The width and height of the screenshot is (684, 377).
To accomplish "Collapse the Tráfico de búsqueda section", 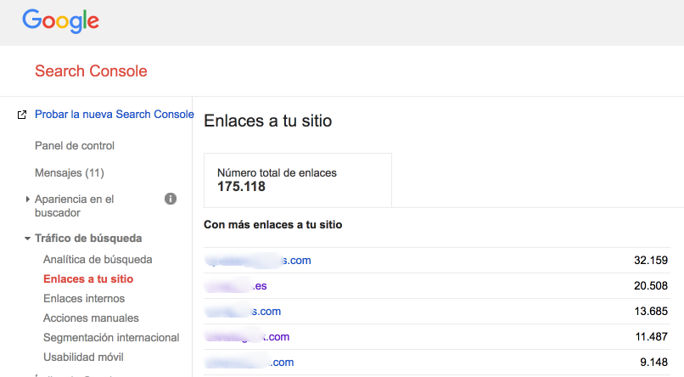I will (x=27, y=239).
